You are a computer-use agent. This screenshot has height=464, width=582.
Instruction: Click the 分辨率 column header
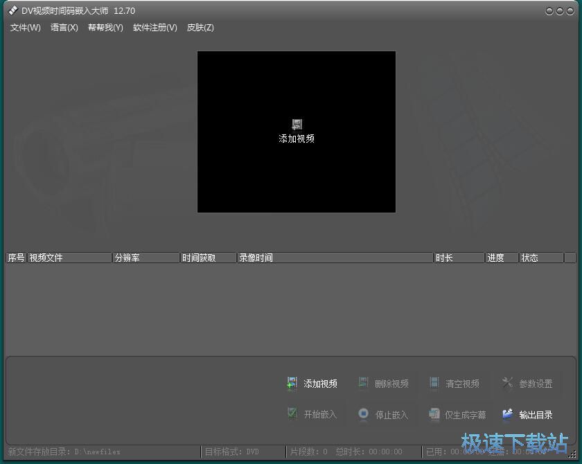[146, 258]
